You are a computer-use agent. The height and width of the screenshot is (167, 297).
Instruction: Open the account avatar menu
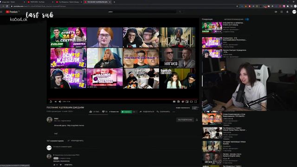pyautogui.click(x=294, y=12)
